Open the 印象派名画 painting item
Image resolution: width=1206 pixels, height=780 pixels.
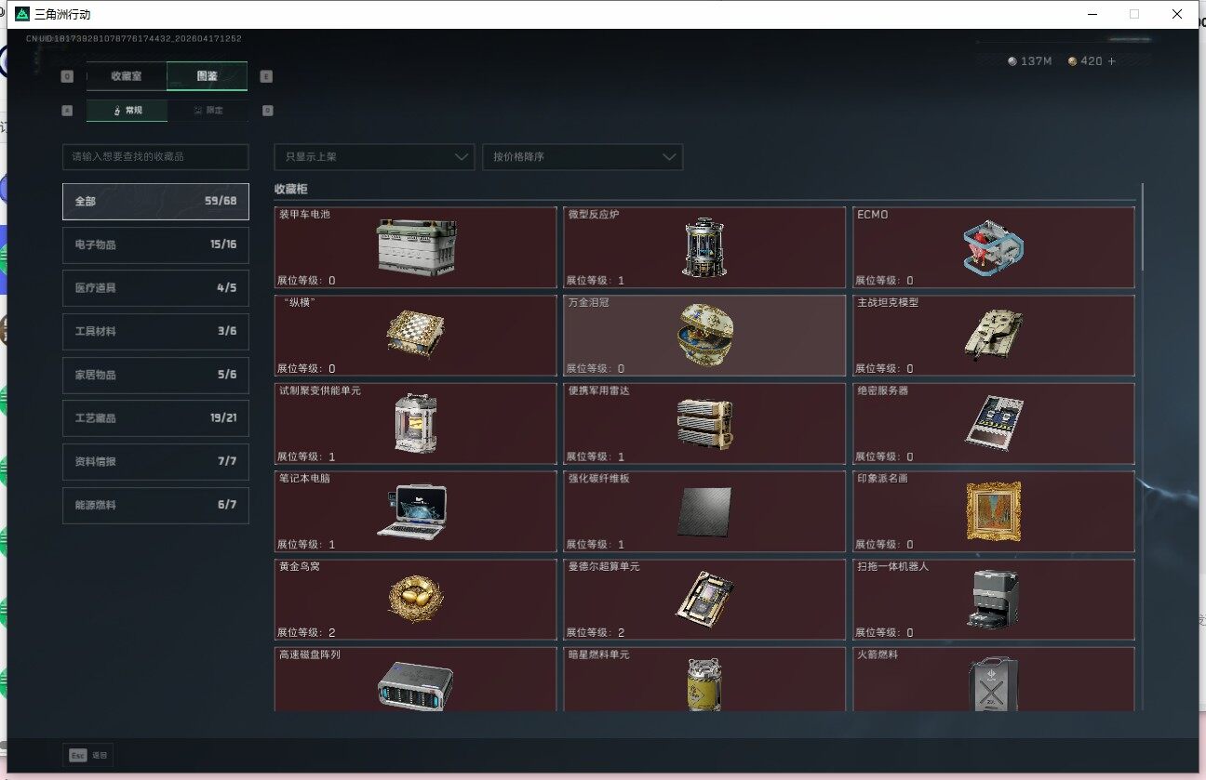[x=993, y=510]
